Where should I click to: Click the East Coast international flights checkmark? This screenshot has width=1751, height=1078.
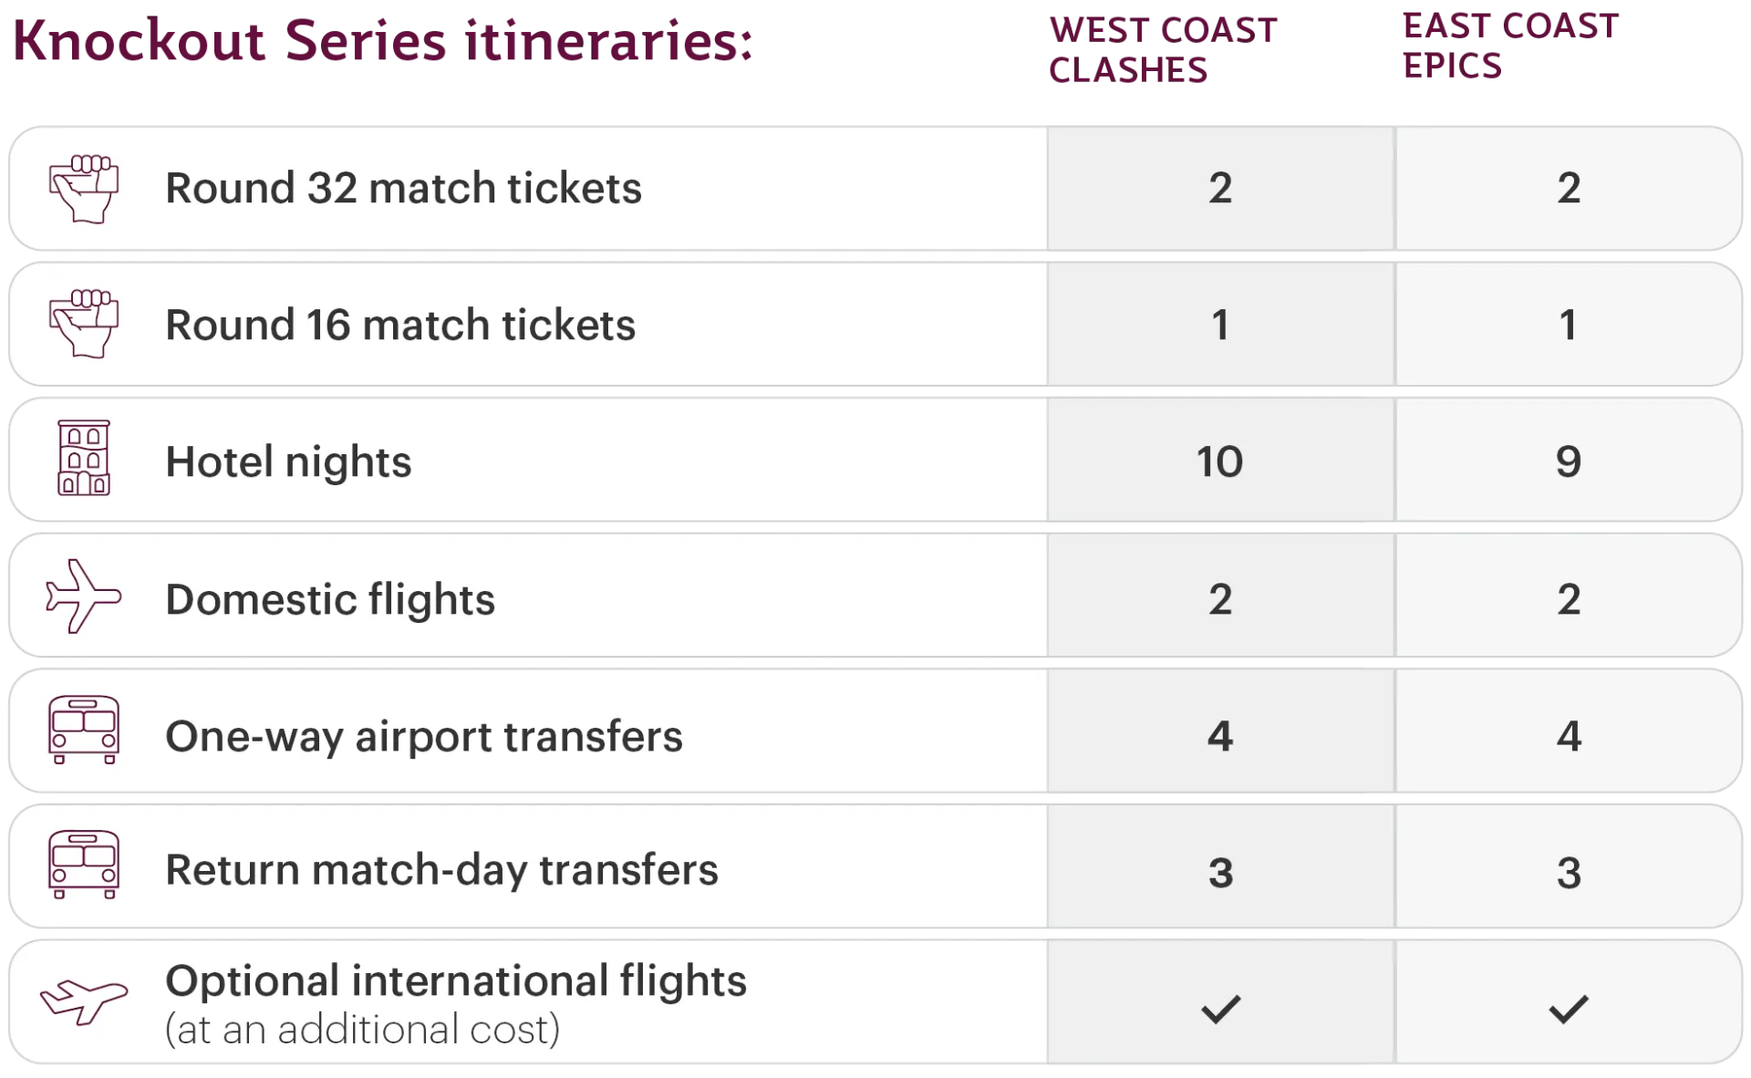coord(1569,1009)
